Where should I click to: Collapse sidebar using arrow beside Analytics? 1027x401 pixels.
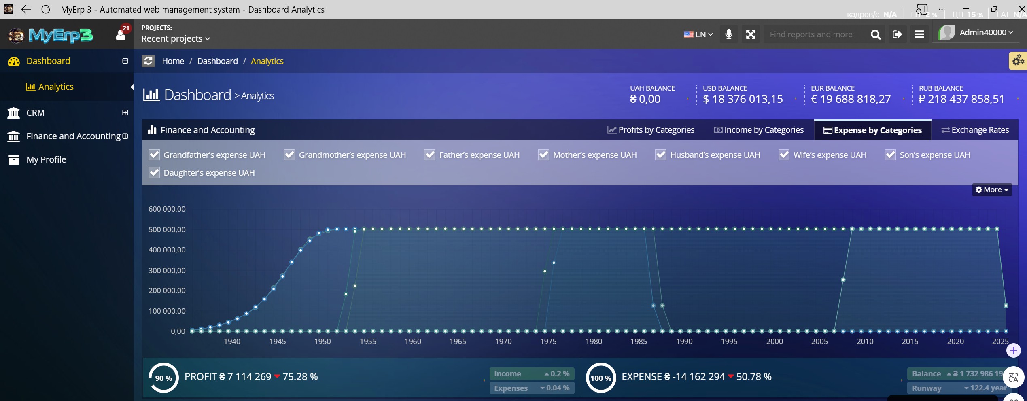click(x=132, y=87)
